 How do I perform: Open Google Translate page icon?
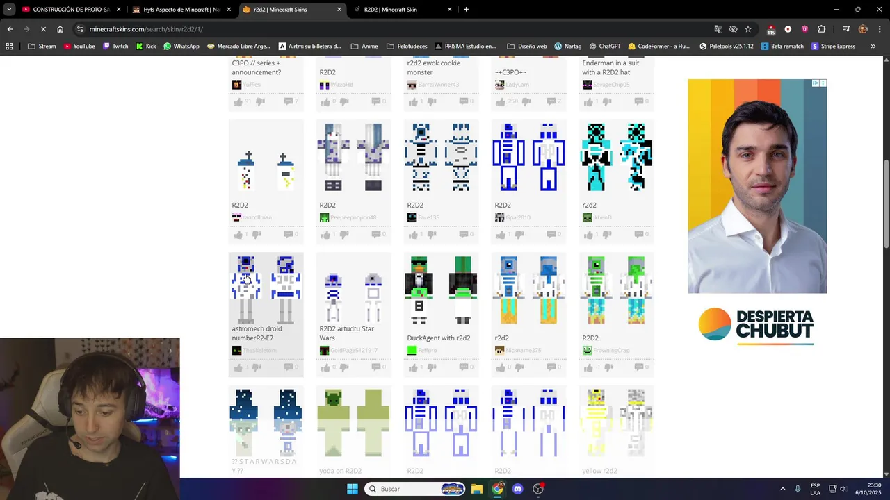[x=718, y=29]
